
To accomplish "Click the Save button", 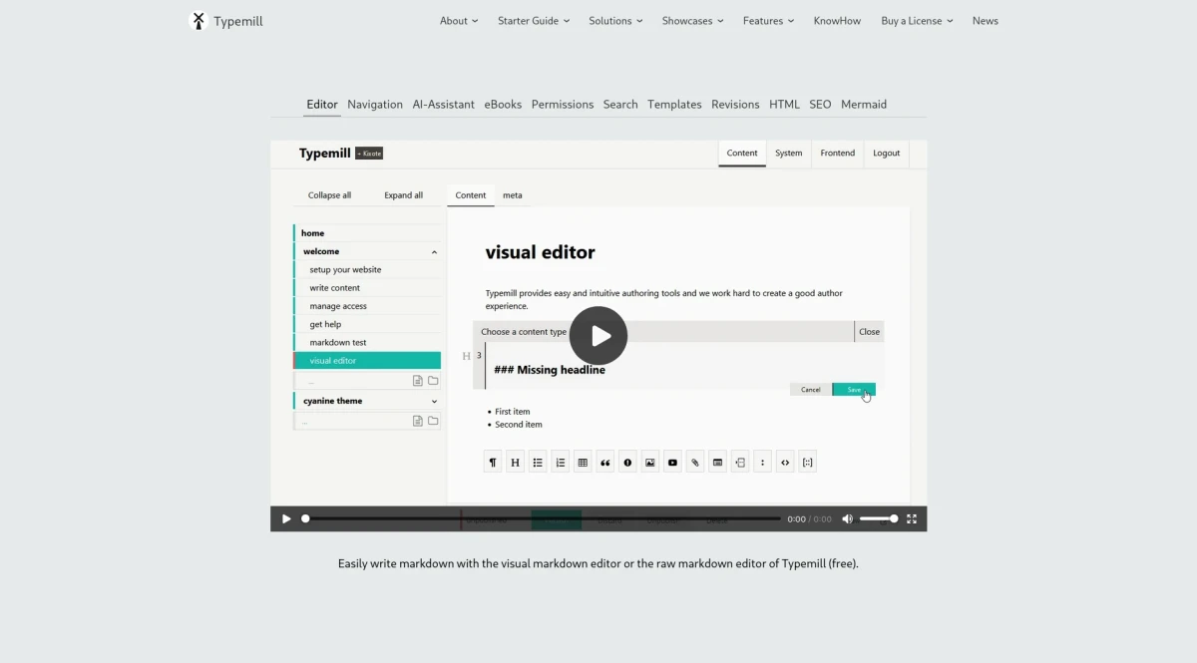I will click(854, 389).
